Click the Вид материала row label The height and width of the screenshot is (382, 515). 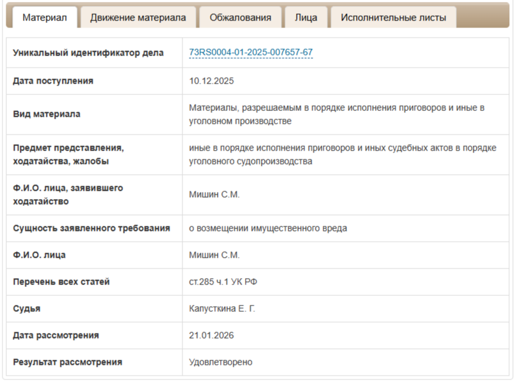47,114
